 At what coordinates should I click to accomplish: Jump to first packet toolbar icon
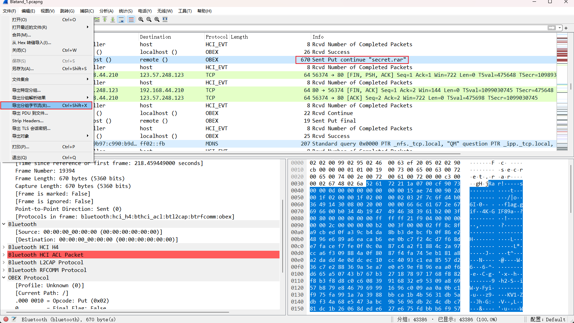tap(105, 19)
